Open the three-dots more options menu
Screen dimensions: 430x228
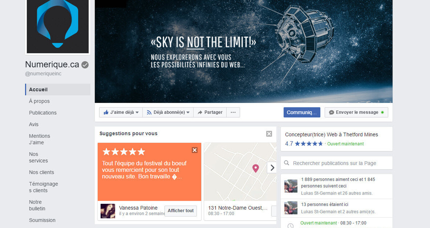coord(233,112)
